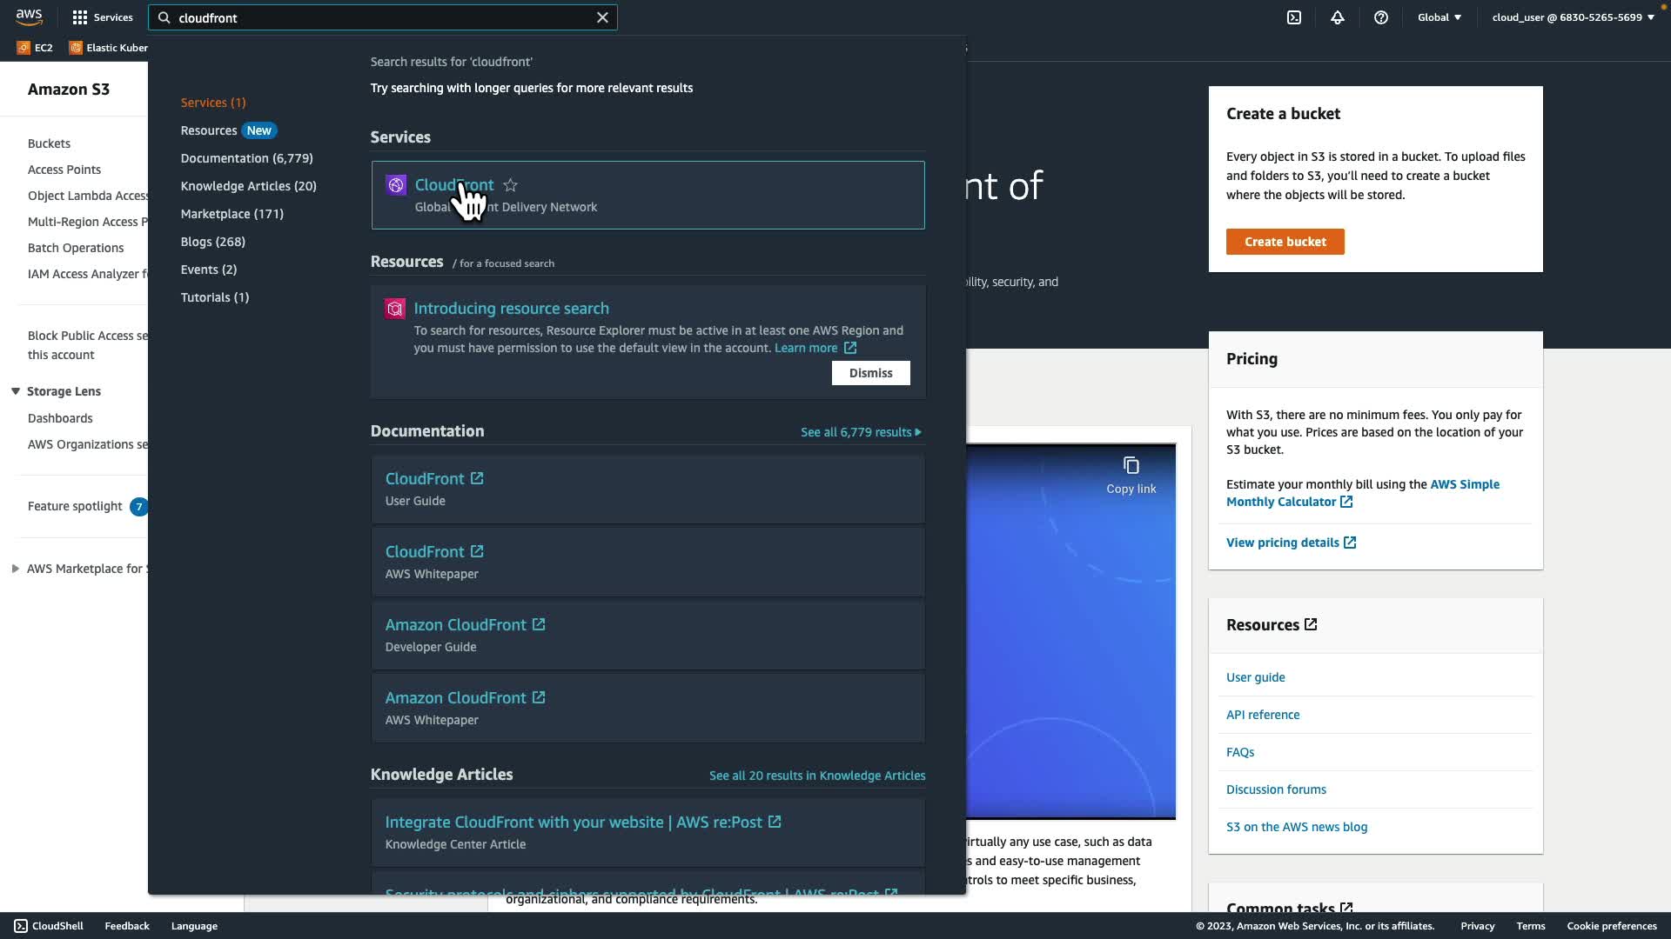Click the CloudFront service icon
The height and width of the screenshot is (939, 1671).
(396, 185)
